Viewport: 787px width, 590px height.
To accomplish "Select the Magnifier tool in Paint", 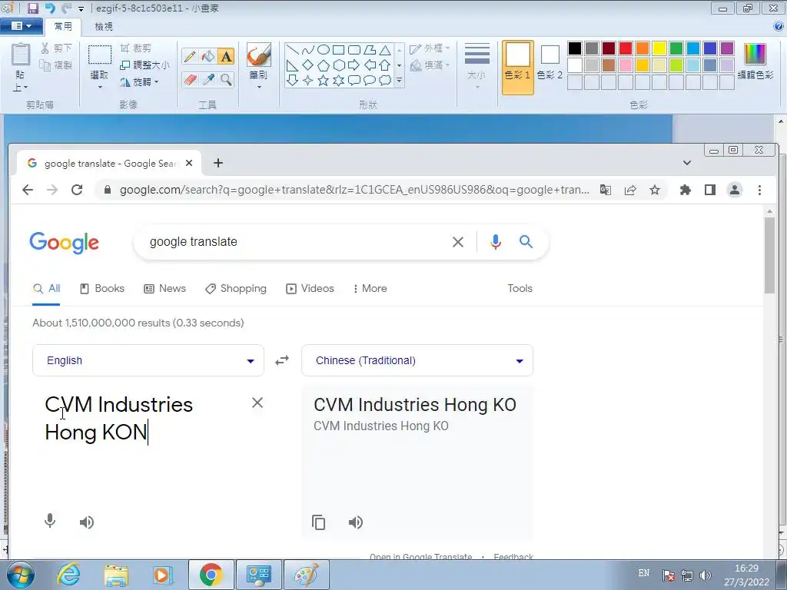I will (x=226, y=79).
